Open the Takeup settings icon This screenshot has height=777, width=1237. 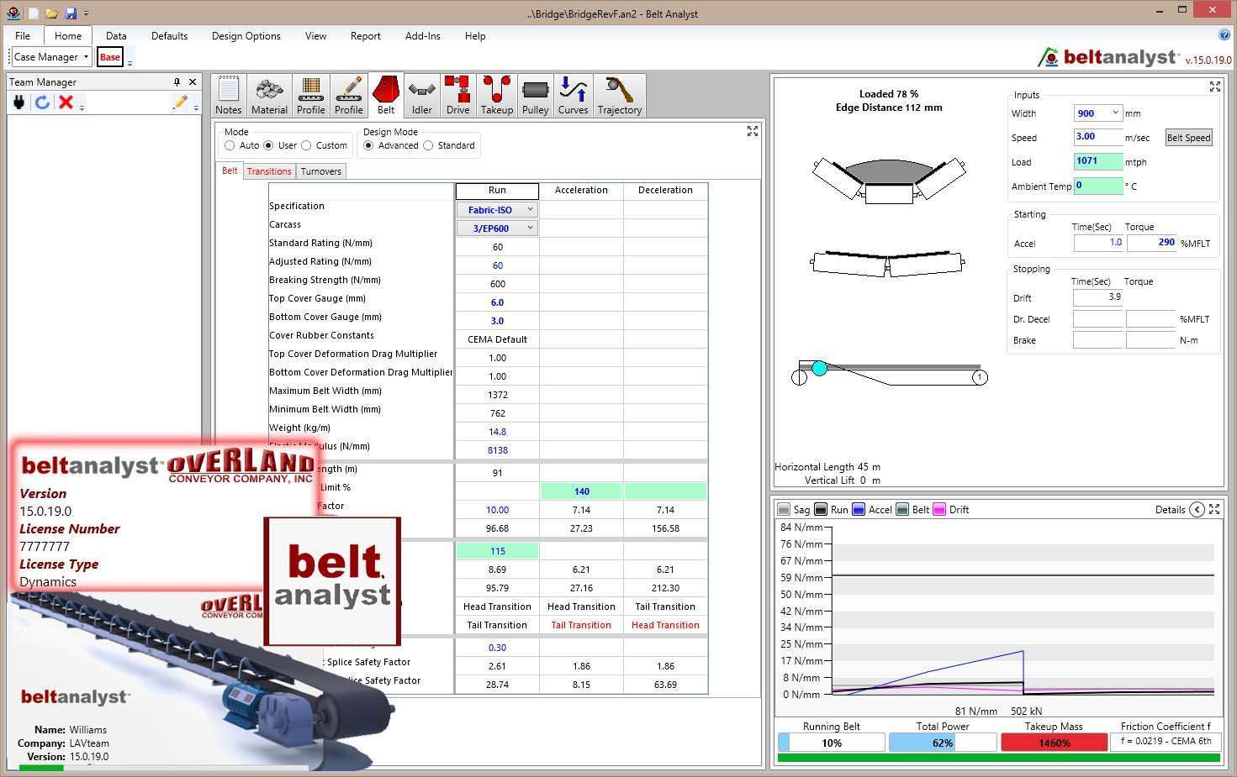pos(496,94)
